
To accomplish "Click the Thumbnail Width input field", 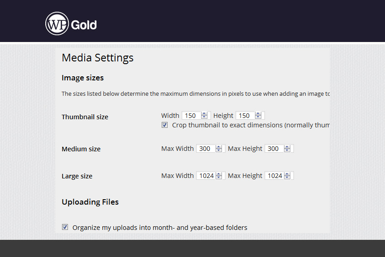I will coord(191,116).
